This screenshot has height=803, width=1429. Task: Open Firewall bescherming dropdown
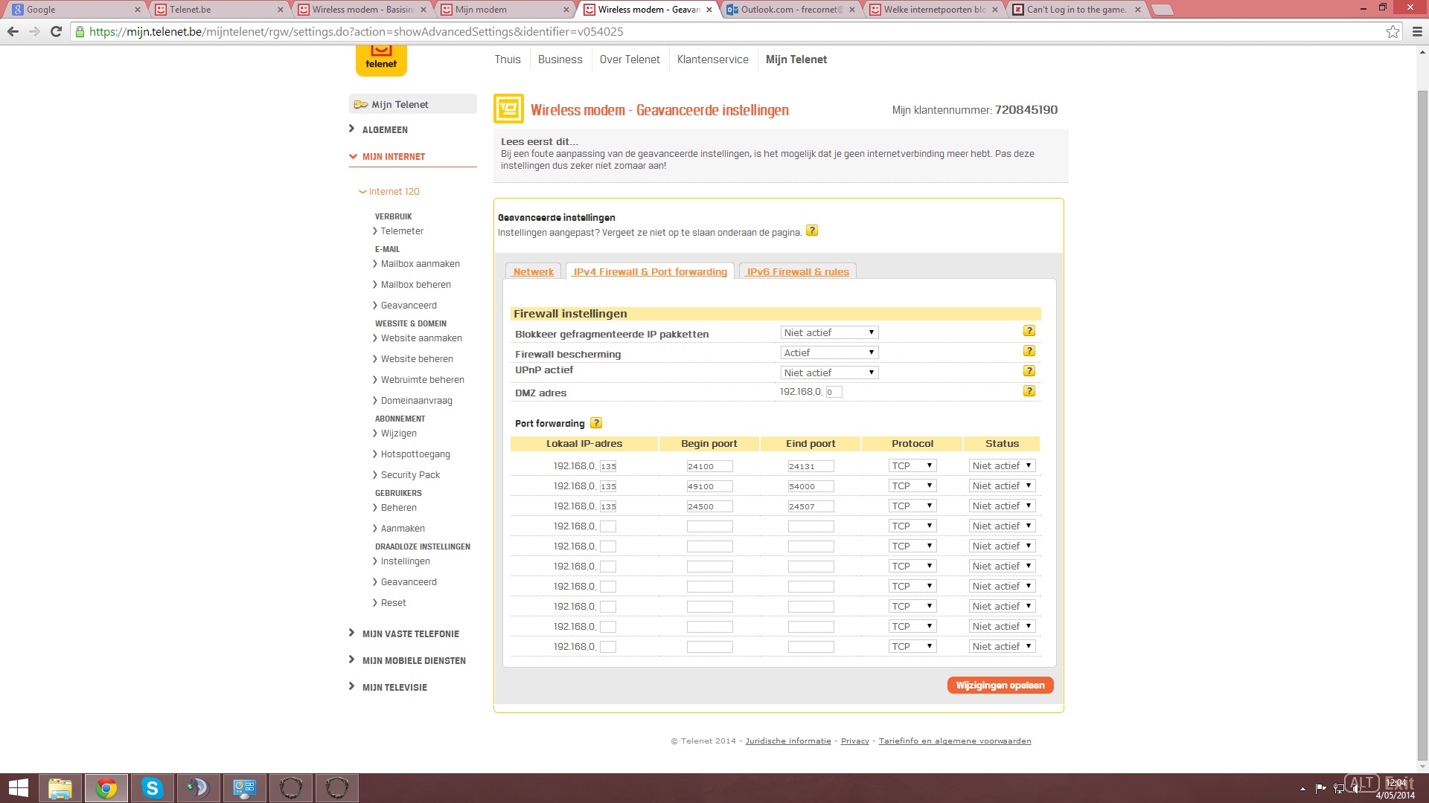click(x=829, y=352)
